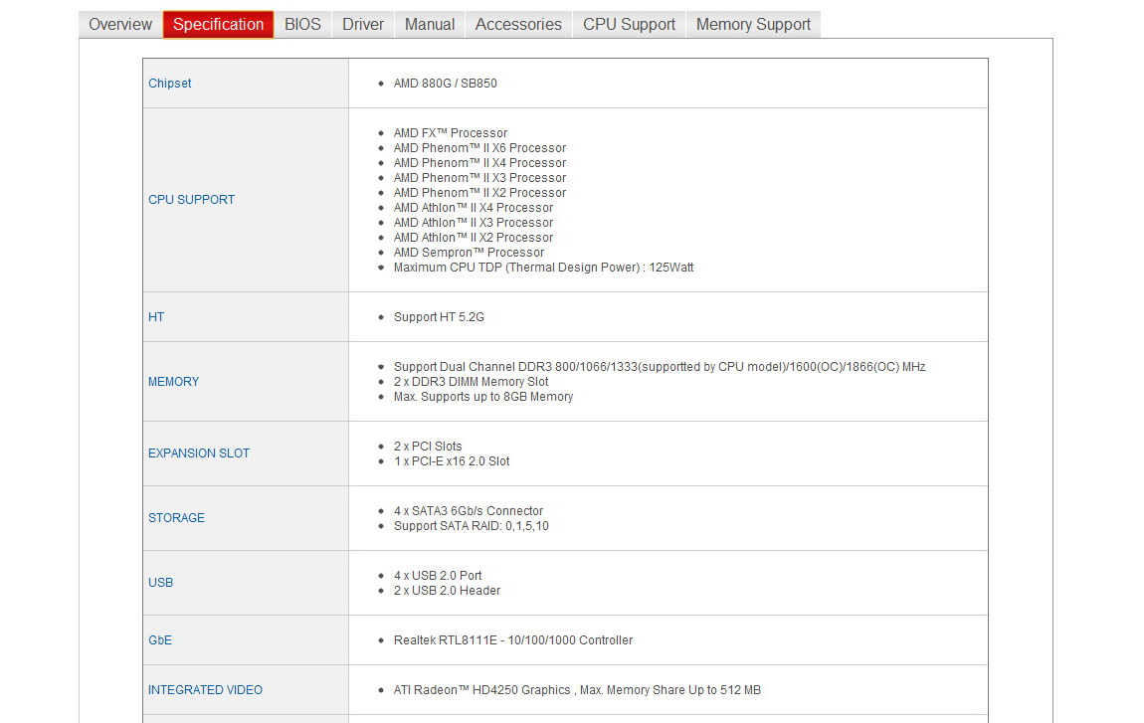
Task: Click 'AMD FX™ Processor' list entry
Action: 451,133
